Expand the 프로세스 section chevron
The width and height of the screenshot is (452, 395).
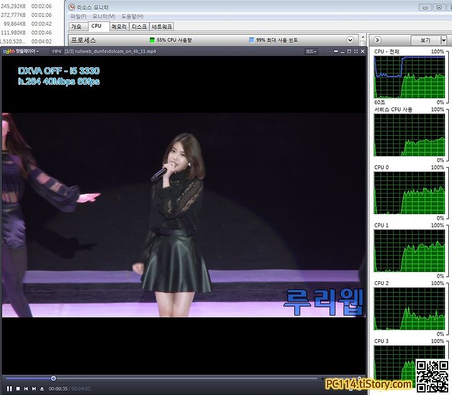coord(350,40)
